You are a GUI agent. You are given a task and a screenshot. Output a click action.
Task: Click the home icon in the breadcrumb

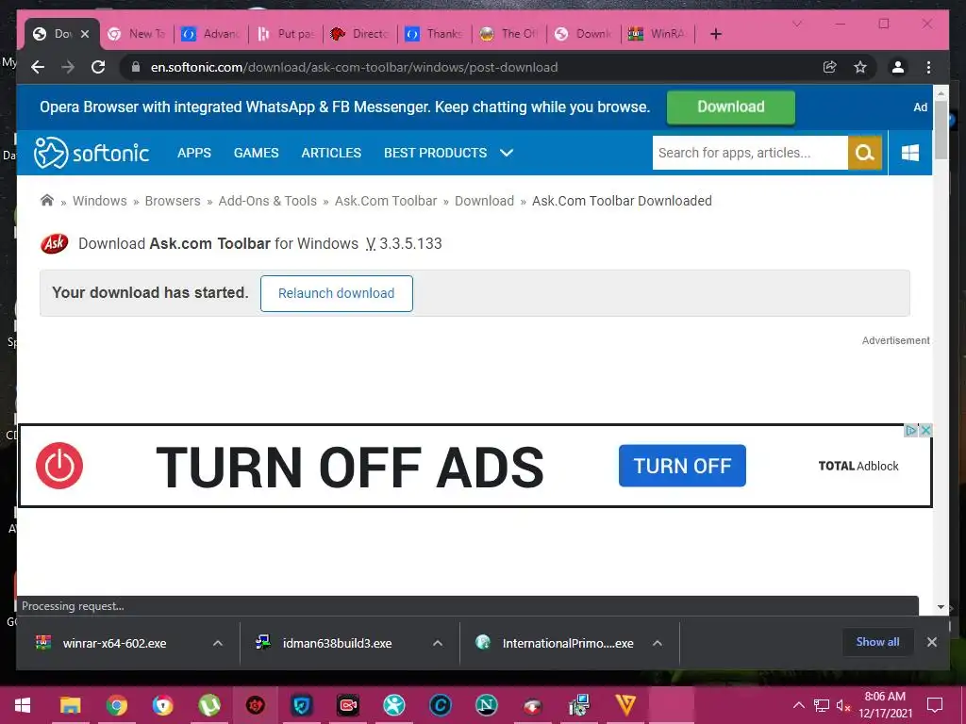coord(47,200)
